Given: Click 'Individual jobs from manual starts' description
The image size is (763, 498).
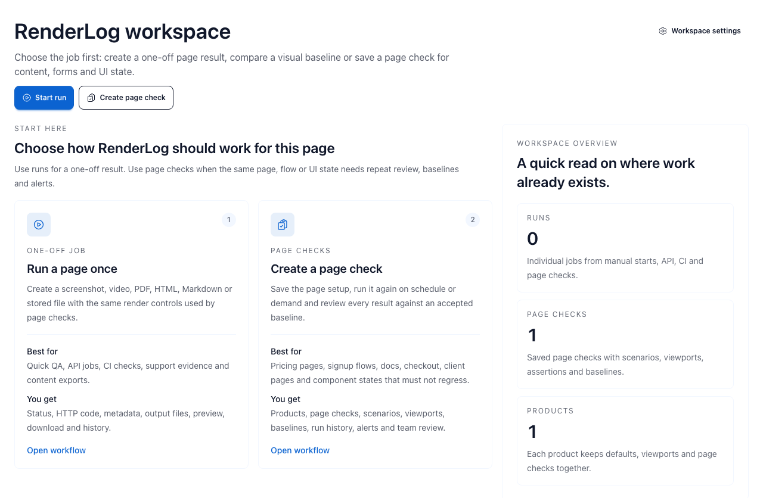Looking at the screenshot, I should pyautogui.click(x=615, y=268).
